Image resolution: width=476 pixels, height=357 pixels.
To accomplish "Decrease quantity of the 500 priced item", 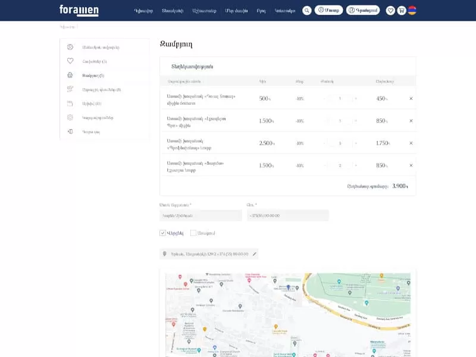I will [324, 99].
